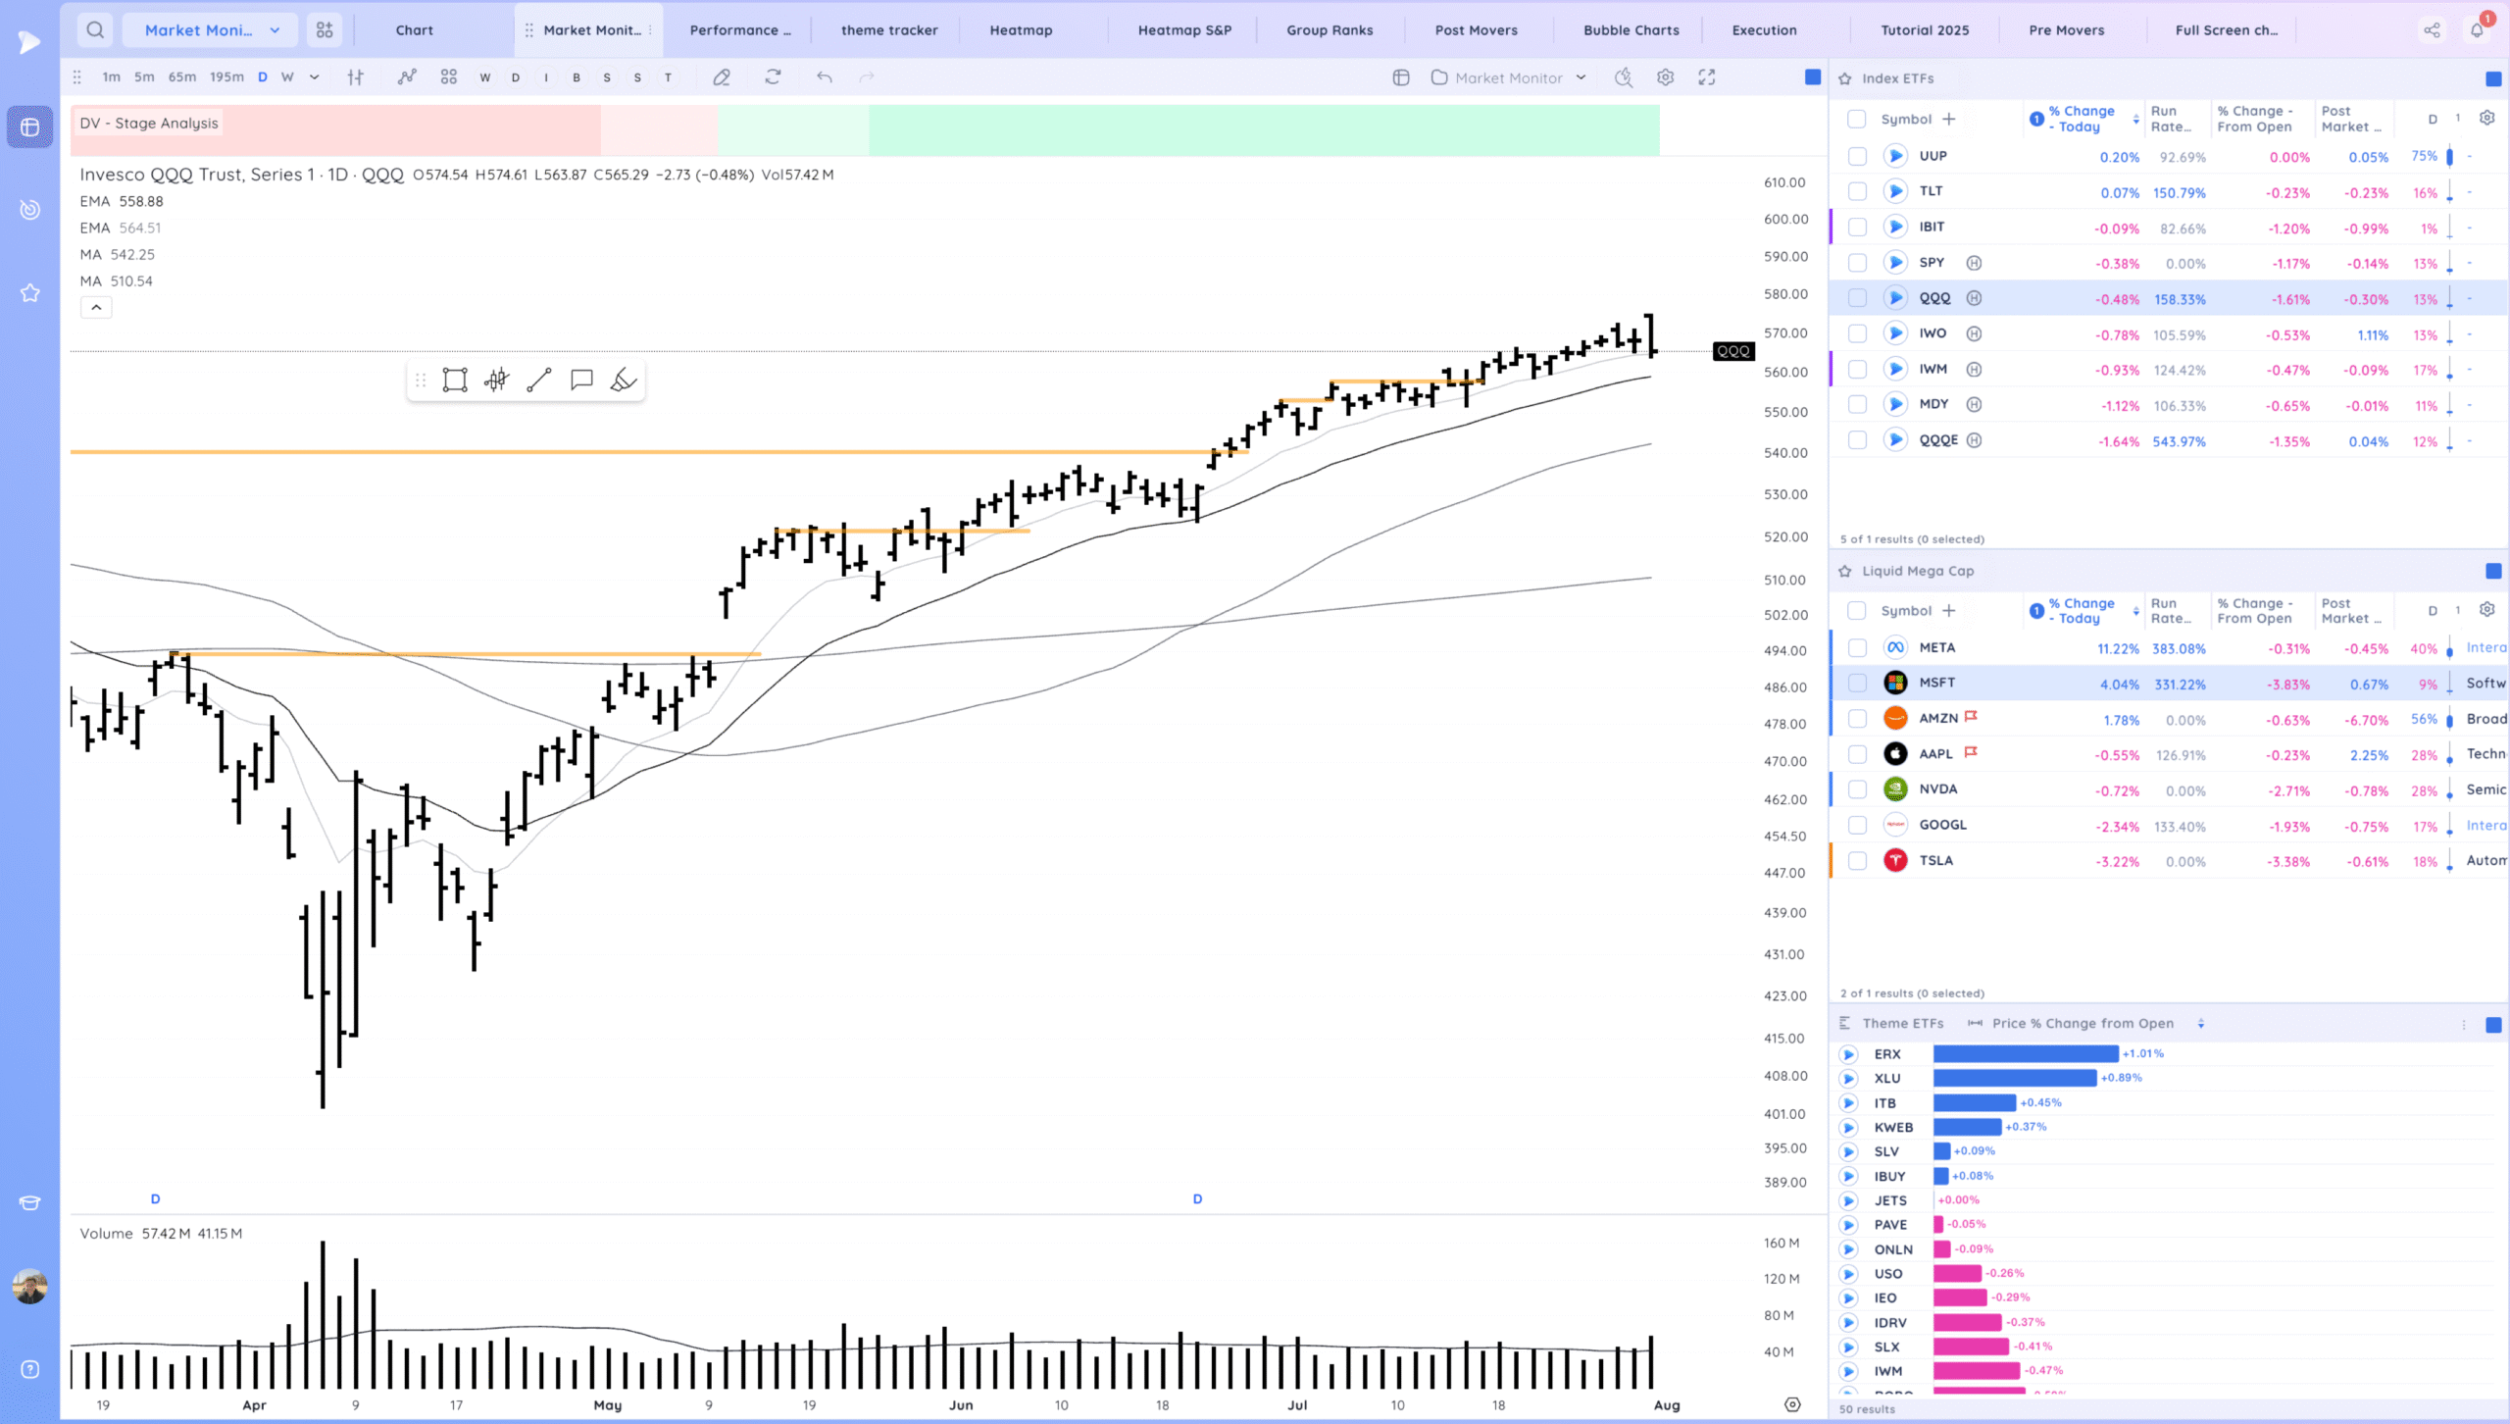The height and width of the screenshot is (1424, 2510).
Task: Switch to the Heatmap tab
Action: (x=1020, y=29)
